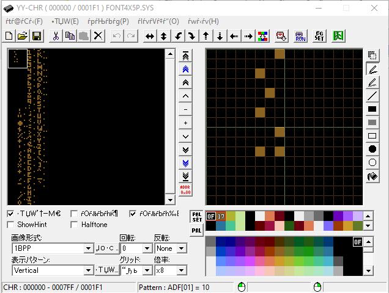Select the Cut scissors icon
Screen dimensions: 389x293
point(56,36)
